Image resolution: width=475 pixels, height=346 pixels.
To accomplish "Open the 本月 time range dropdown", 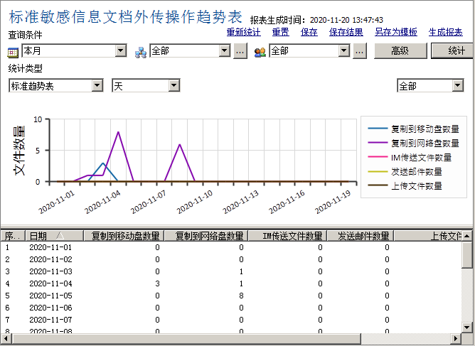I will point(120,51).
